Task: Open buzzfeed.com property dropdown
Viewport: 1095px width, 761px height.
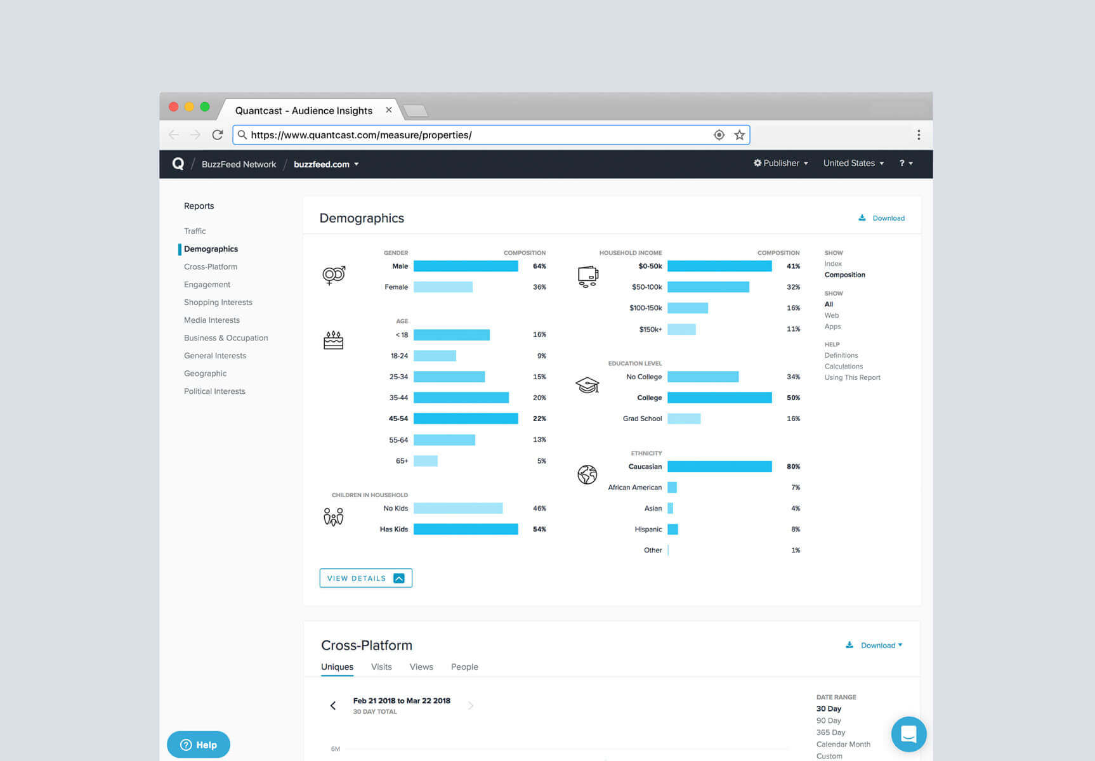Action: pos(326,164)
